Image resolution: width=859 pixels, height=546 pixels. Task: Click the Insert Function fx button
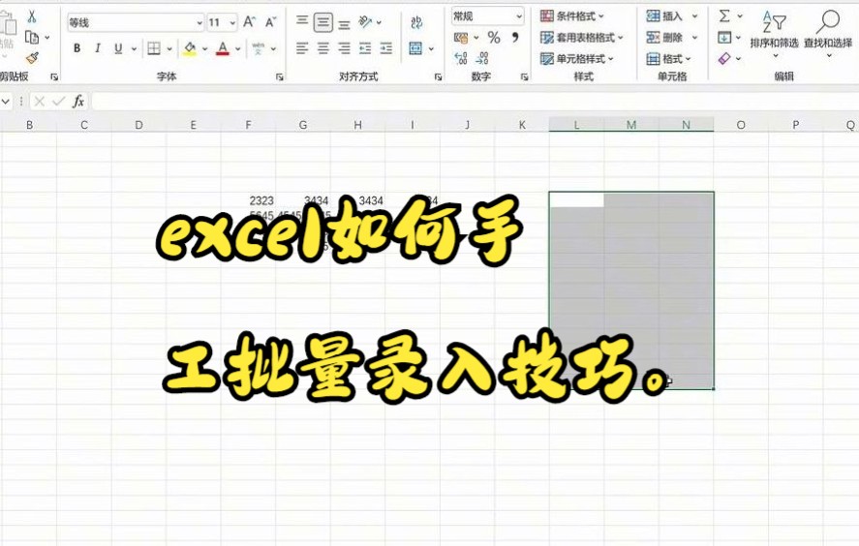pyautogui.click(x=78, y=102)
